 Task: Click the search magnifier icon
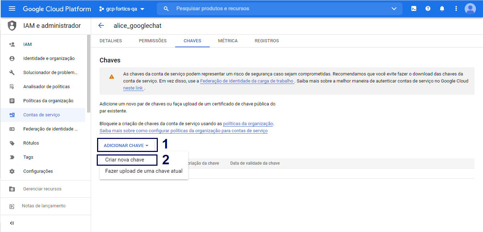pyautogui.click(x=166, y=8)
